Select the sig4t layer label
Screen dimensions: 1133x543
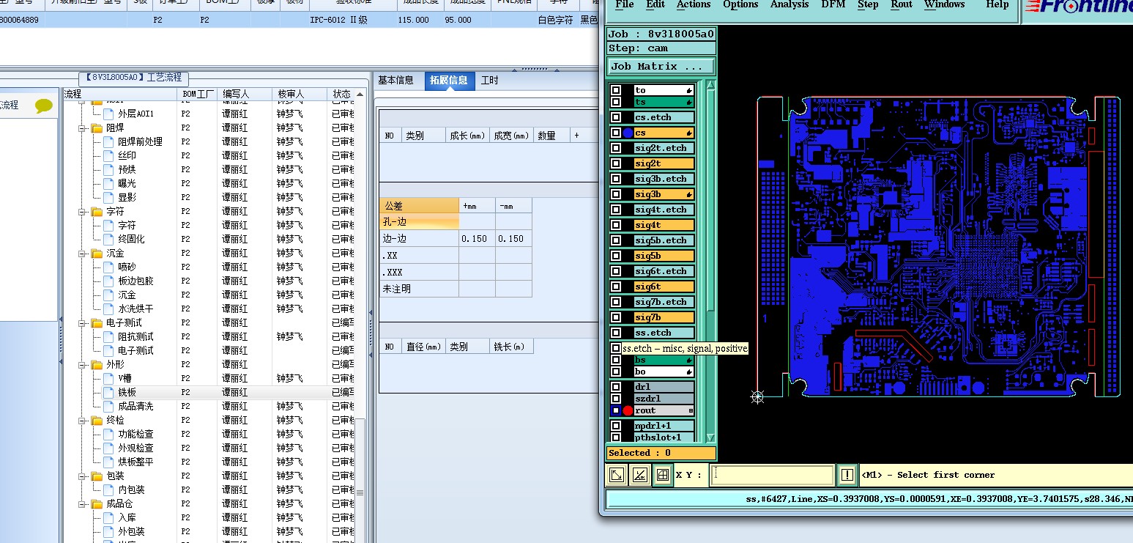click(664, 225)
